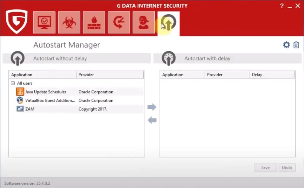Open the Backup circular arrow icon

[x=119, y=22]
